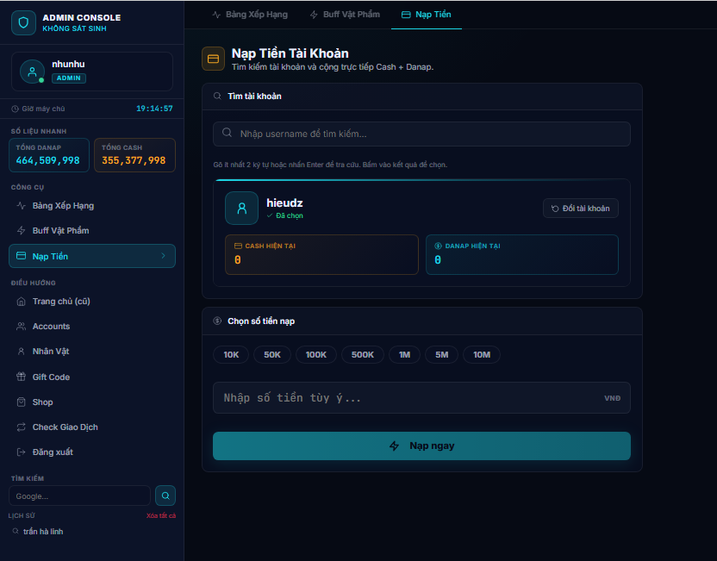The width and height of the screenshot is (717, 561).
Task: Click the chevron arrow on sidebar Nạp Tiền
Action: pyautogui.click(x=163, y=256)
